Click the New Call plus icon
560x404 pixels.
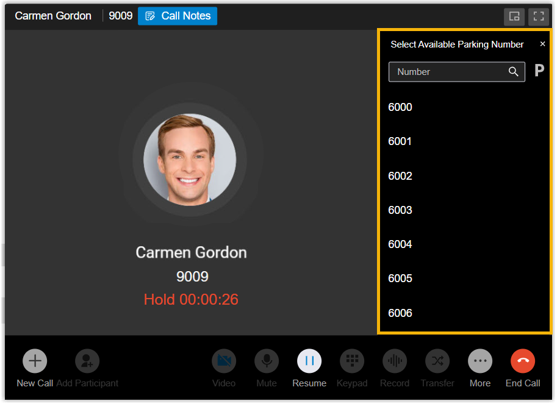click(x=35, y=361)
